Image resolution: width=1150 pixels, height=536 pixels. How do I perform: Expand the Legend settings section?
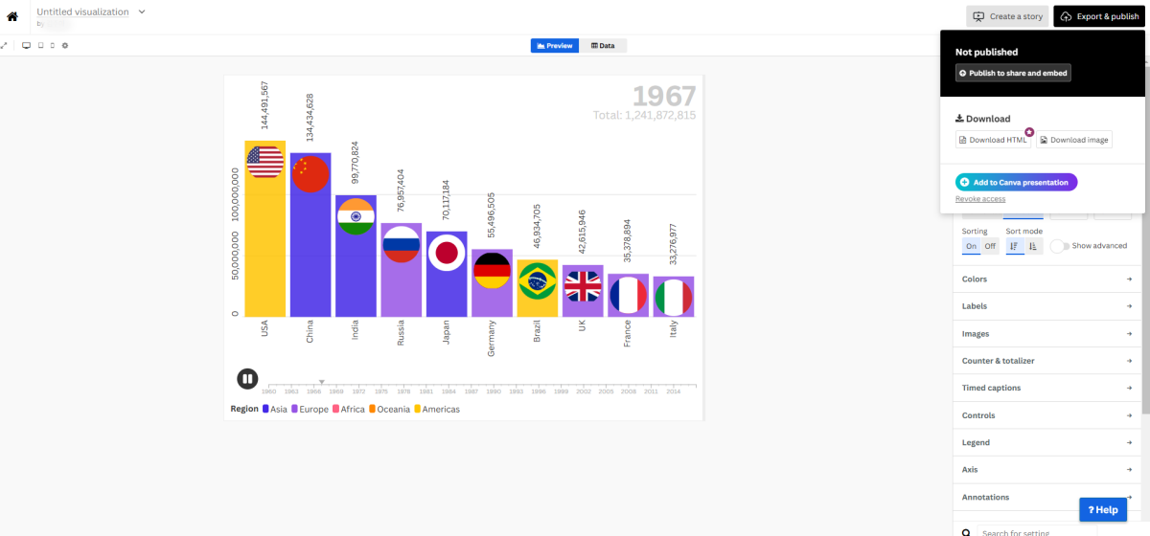[x=1047, y=442]
